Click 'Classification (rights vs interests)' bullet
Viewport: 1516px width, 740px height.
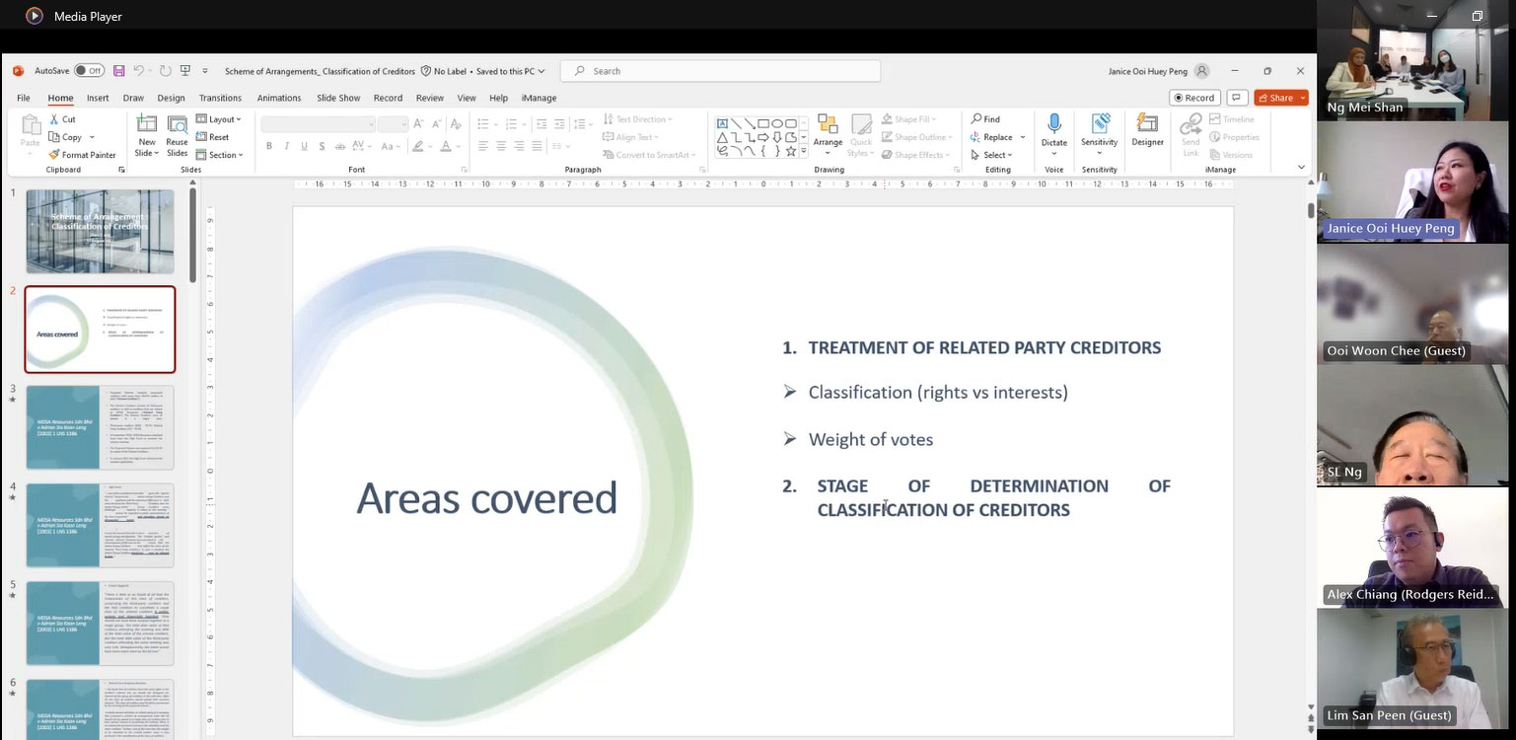pos(938,393)
